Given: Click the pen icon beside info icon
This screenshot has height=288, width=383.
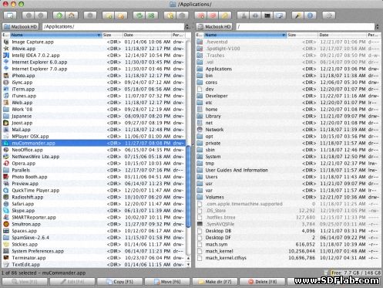Looking at the screenshot, I should 297,15.
